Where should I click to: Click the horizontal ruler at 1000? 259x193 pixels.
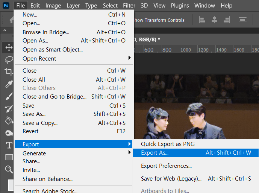[185, 50]
